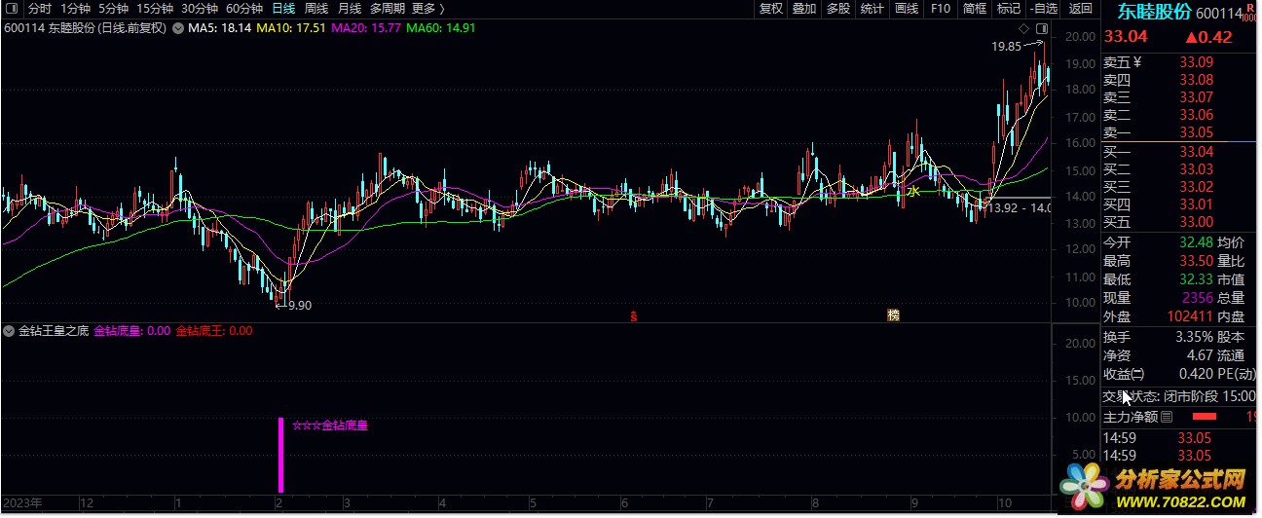Expand the 金钻王皇之底 indicator dropdown
The width and height of the screenshot is (1262, 518).
pyautogui.click(x=9, y=331)
